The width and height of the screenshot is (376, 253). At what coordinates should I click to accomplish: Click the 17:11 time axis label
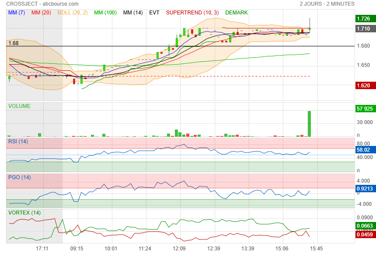click(42, 249)
